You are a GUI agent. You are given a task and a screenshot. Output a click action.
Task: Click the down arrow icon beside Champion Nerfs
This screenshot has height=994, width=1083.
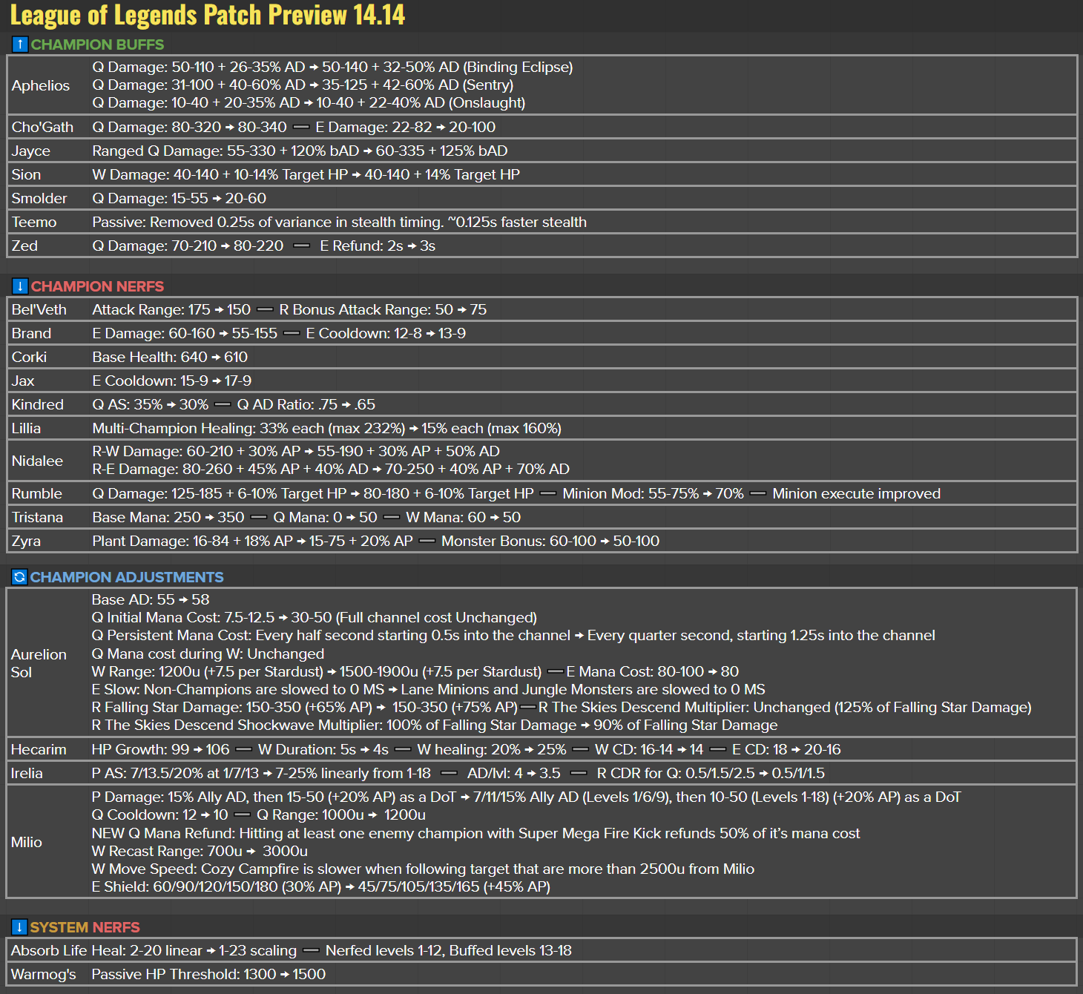coord(20,286)
